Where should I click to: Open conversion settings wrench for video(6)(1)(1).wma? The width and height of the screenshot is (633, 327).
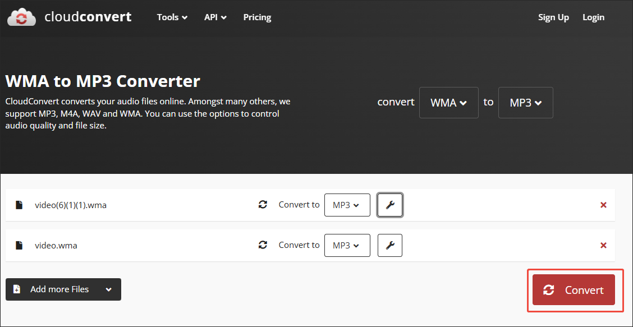[x=389, y=205]
